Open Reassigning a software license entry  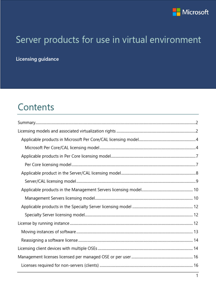[110, 240]
